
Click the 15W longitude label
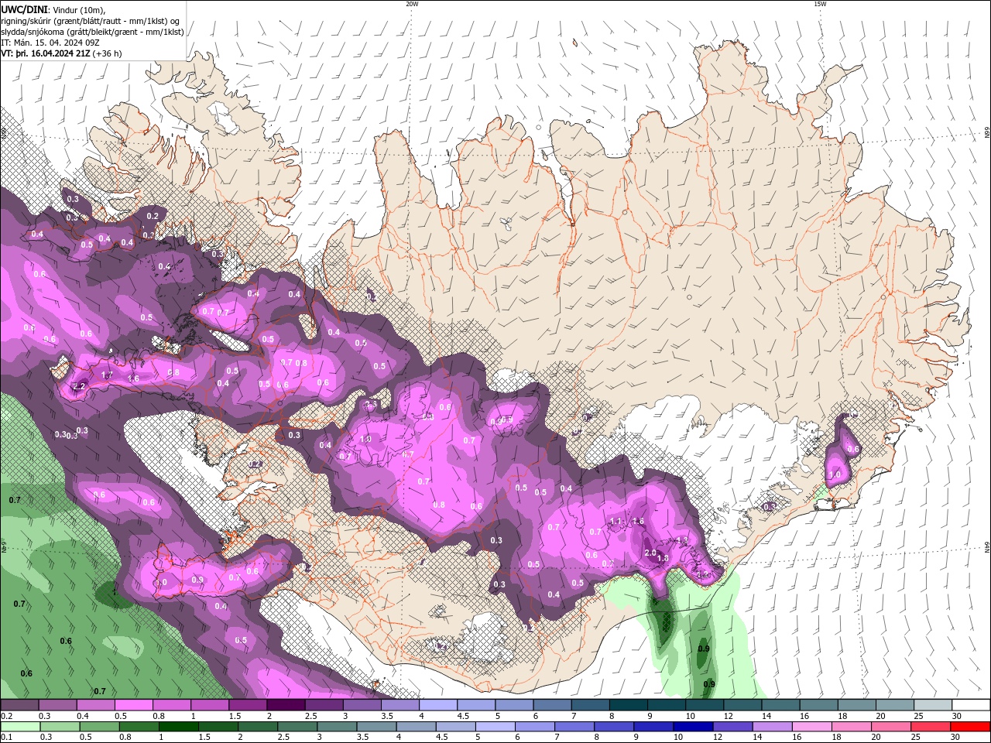820,4
